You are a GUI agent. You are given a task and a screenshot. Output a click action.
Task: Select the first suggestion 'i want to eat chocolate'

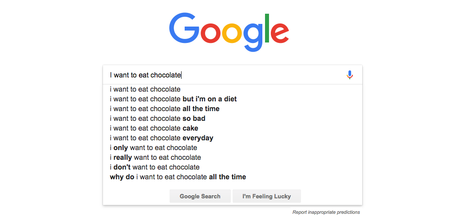pyautogui.click(x=145, y=89)
